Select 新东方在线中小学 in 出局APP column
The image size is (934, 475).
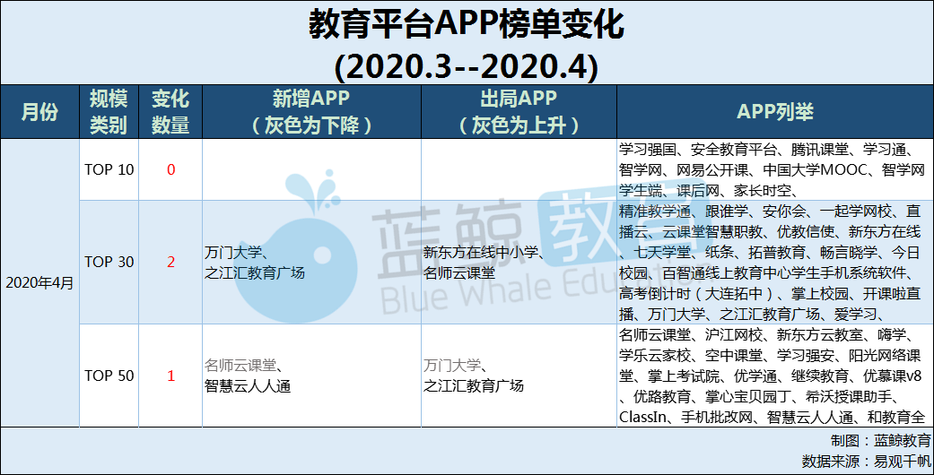(x=481, y=253)
